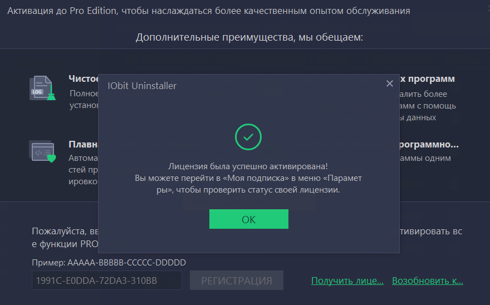This screenshot has width=490, height=305.
Task: Click the example key text "AAAAA-BBBBB-CCCCC-DDDDD"
Action: pos(126,262)
